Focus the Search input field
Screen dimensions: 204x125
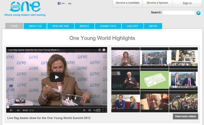pos(179,13)
